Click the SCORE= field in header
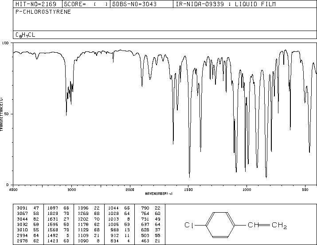Image resolution: width=317 pixels, height=245 pixels. pyautogui.click(x=86, y=4)
